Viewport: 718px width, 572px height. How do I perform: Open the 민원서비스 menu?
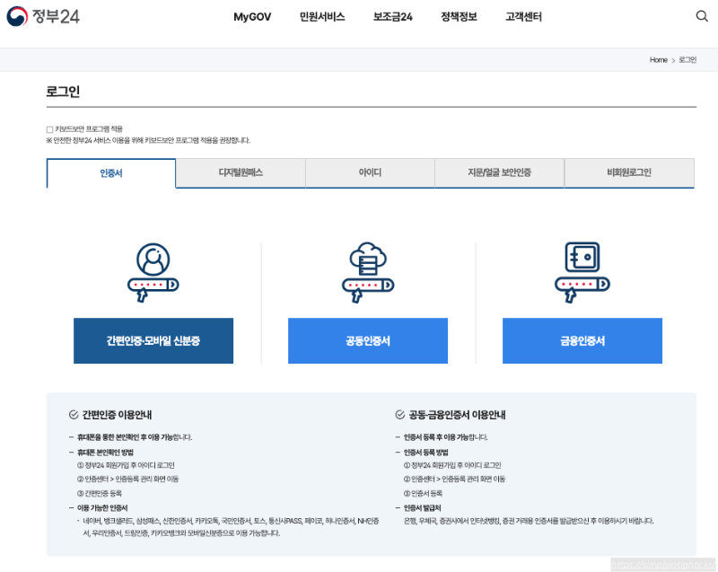pos(320,15)
